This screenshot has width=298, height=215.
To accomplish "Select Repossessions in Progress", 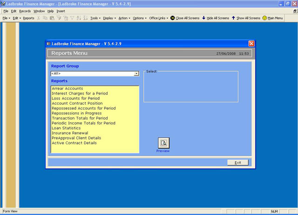I will (x=76, y=113).
